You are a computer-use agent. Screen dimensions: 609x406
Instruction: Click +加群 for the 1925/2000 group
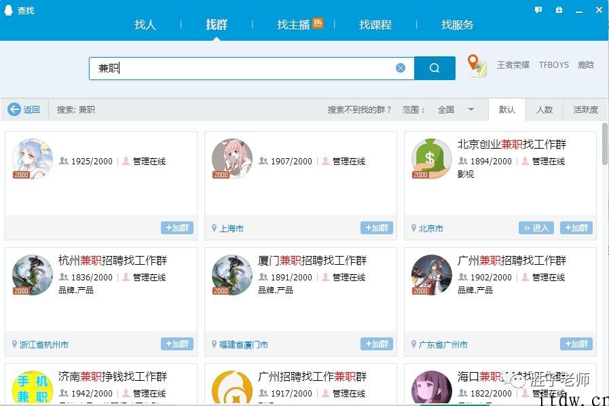tap(177, 227)
